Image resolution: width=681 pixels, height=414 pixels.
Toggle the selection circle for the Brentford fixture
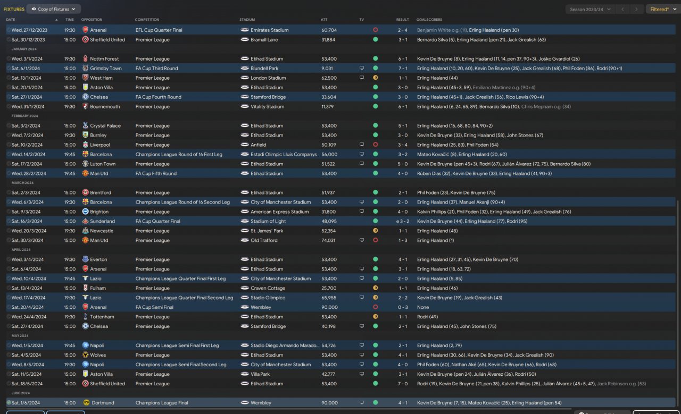pos(9,193)
